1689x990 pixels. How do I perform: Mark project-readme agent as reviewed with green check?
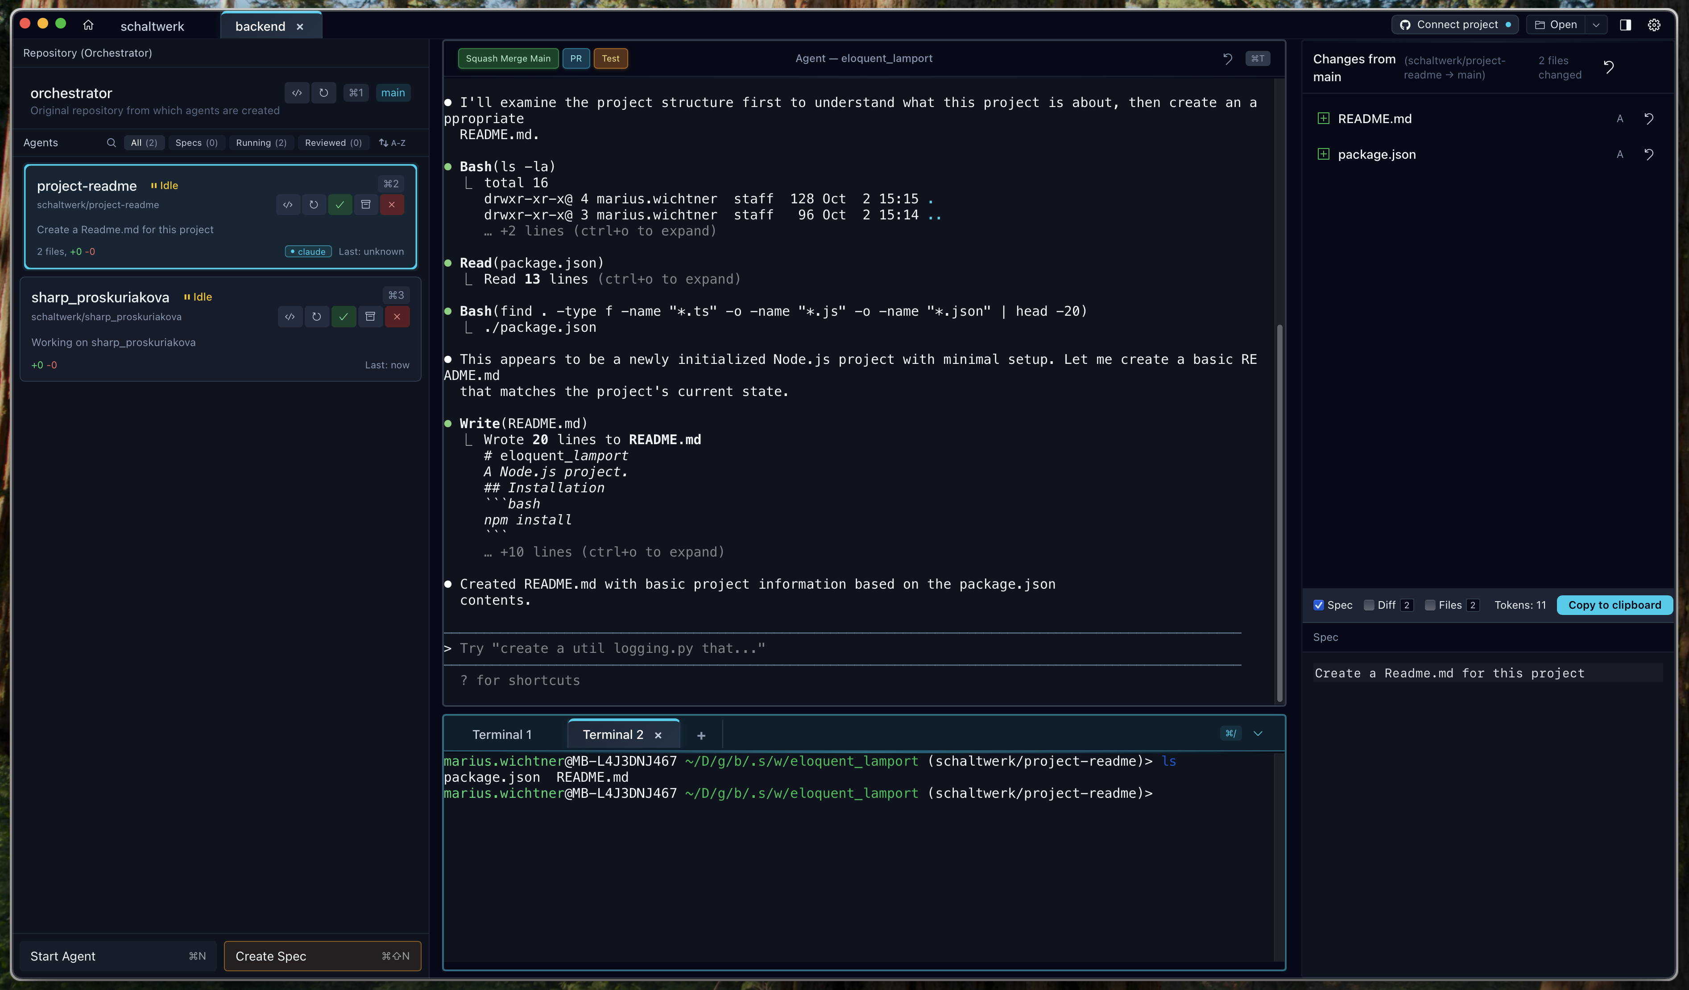click(340, 205)
